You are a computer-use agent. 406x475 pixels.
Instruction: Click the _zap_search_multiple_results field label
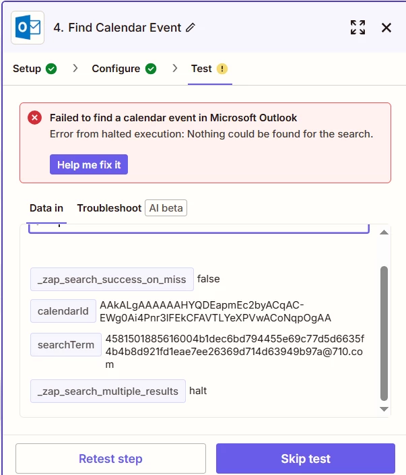coord(108,391)
